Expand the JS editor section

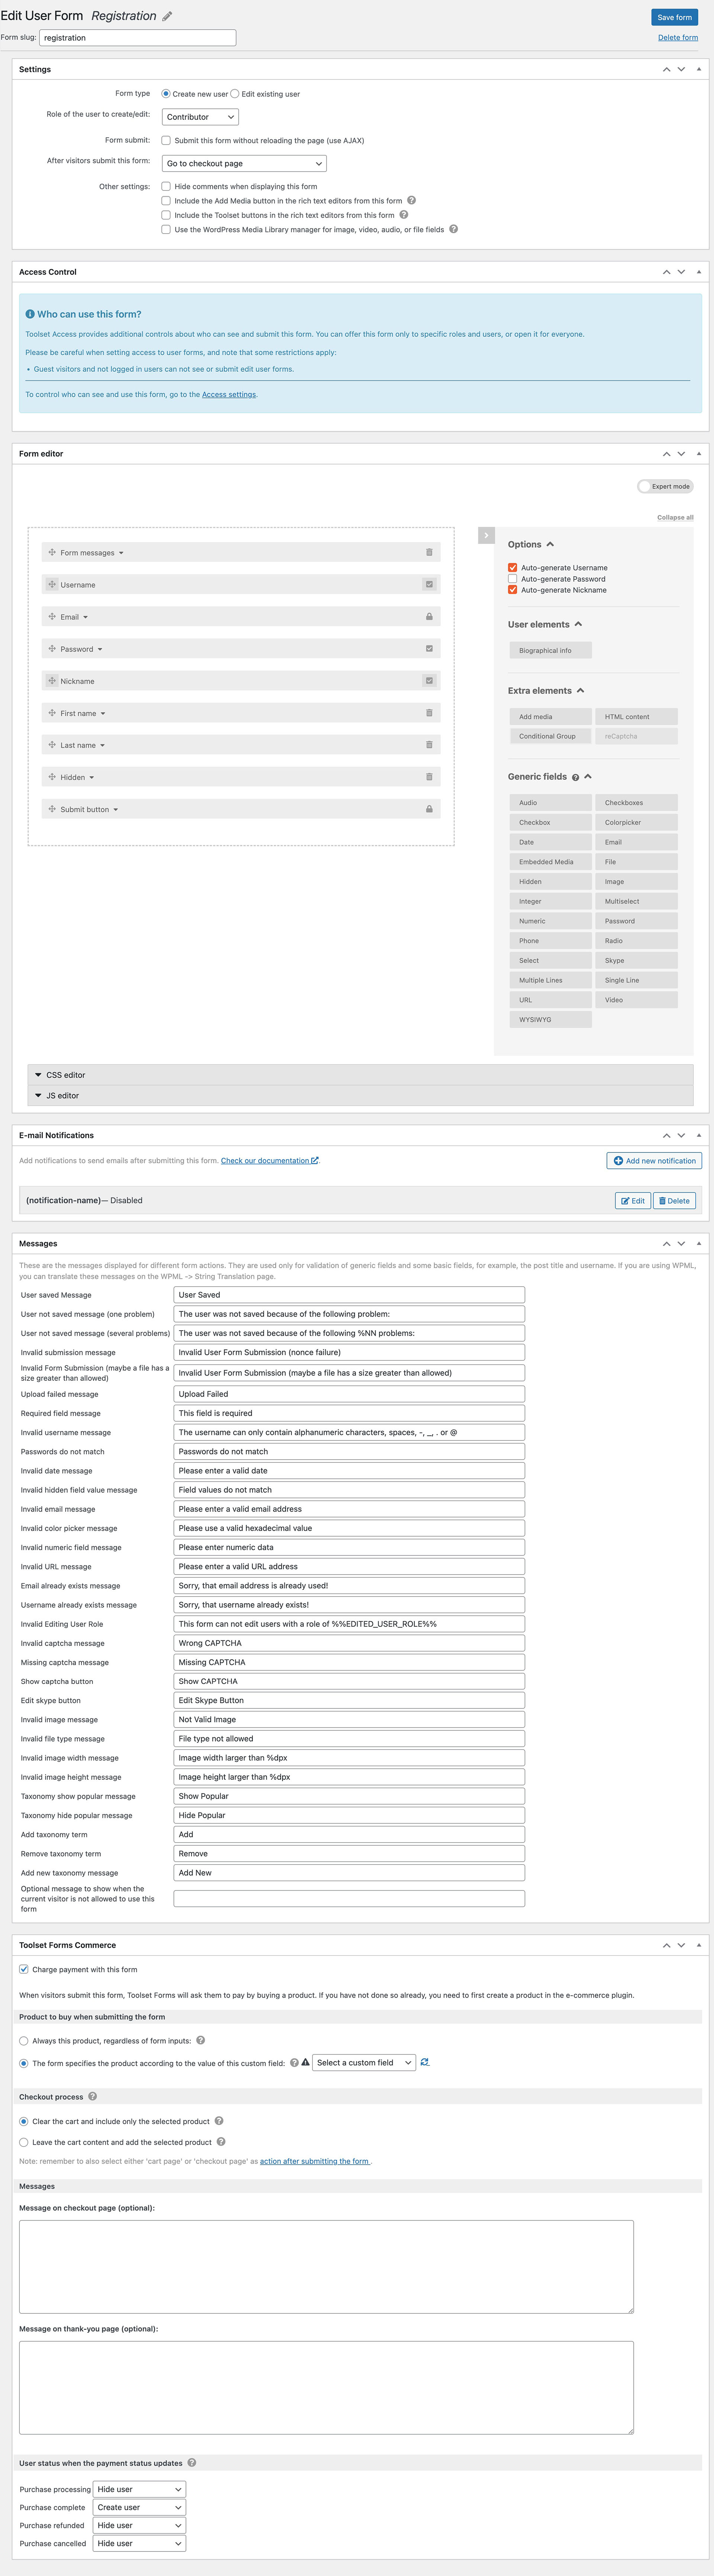360,1095
